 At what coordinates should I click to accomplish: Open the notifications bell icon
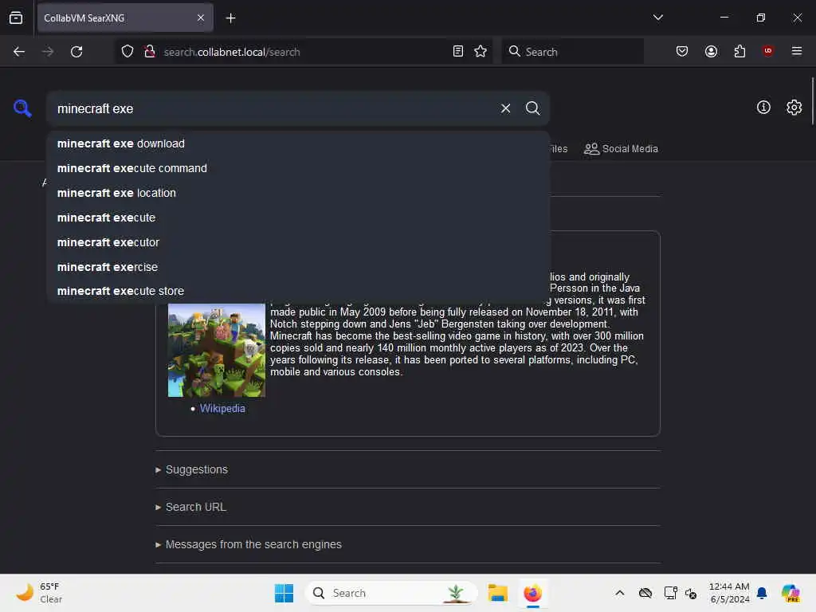762,593
